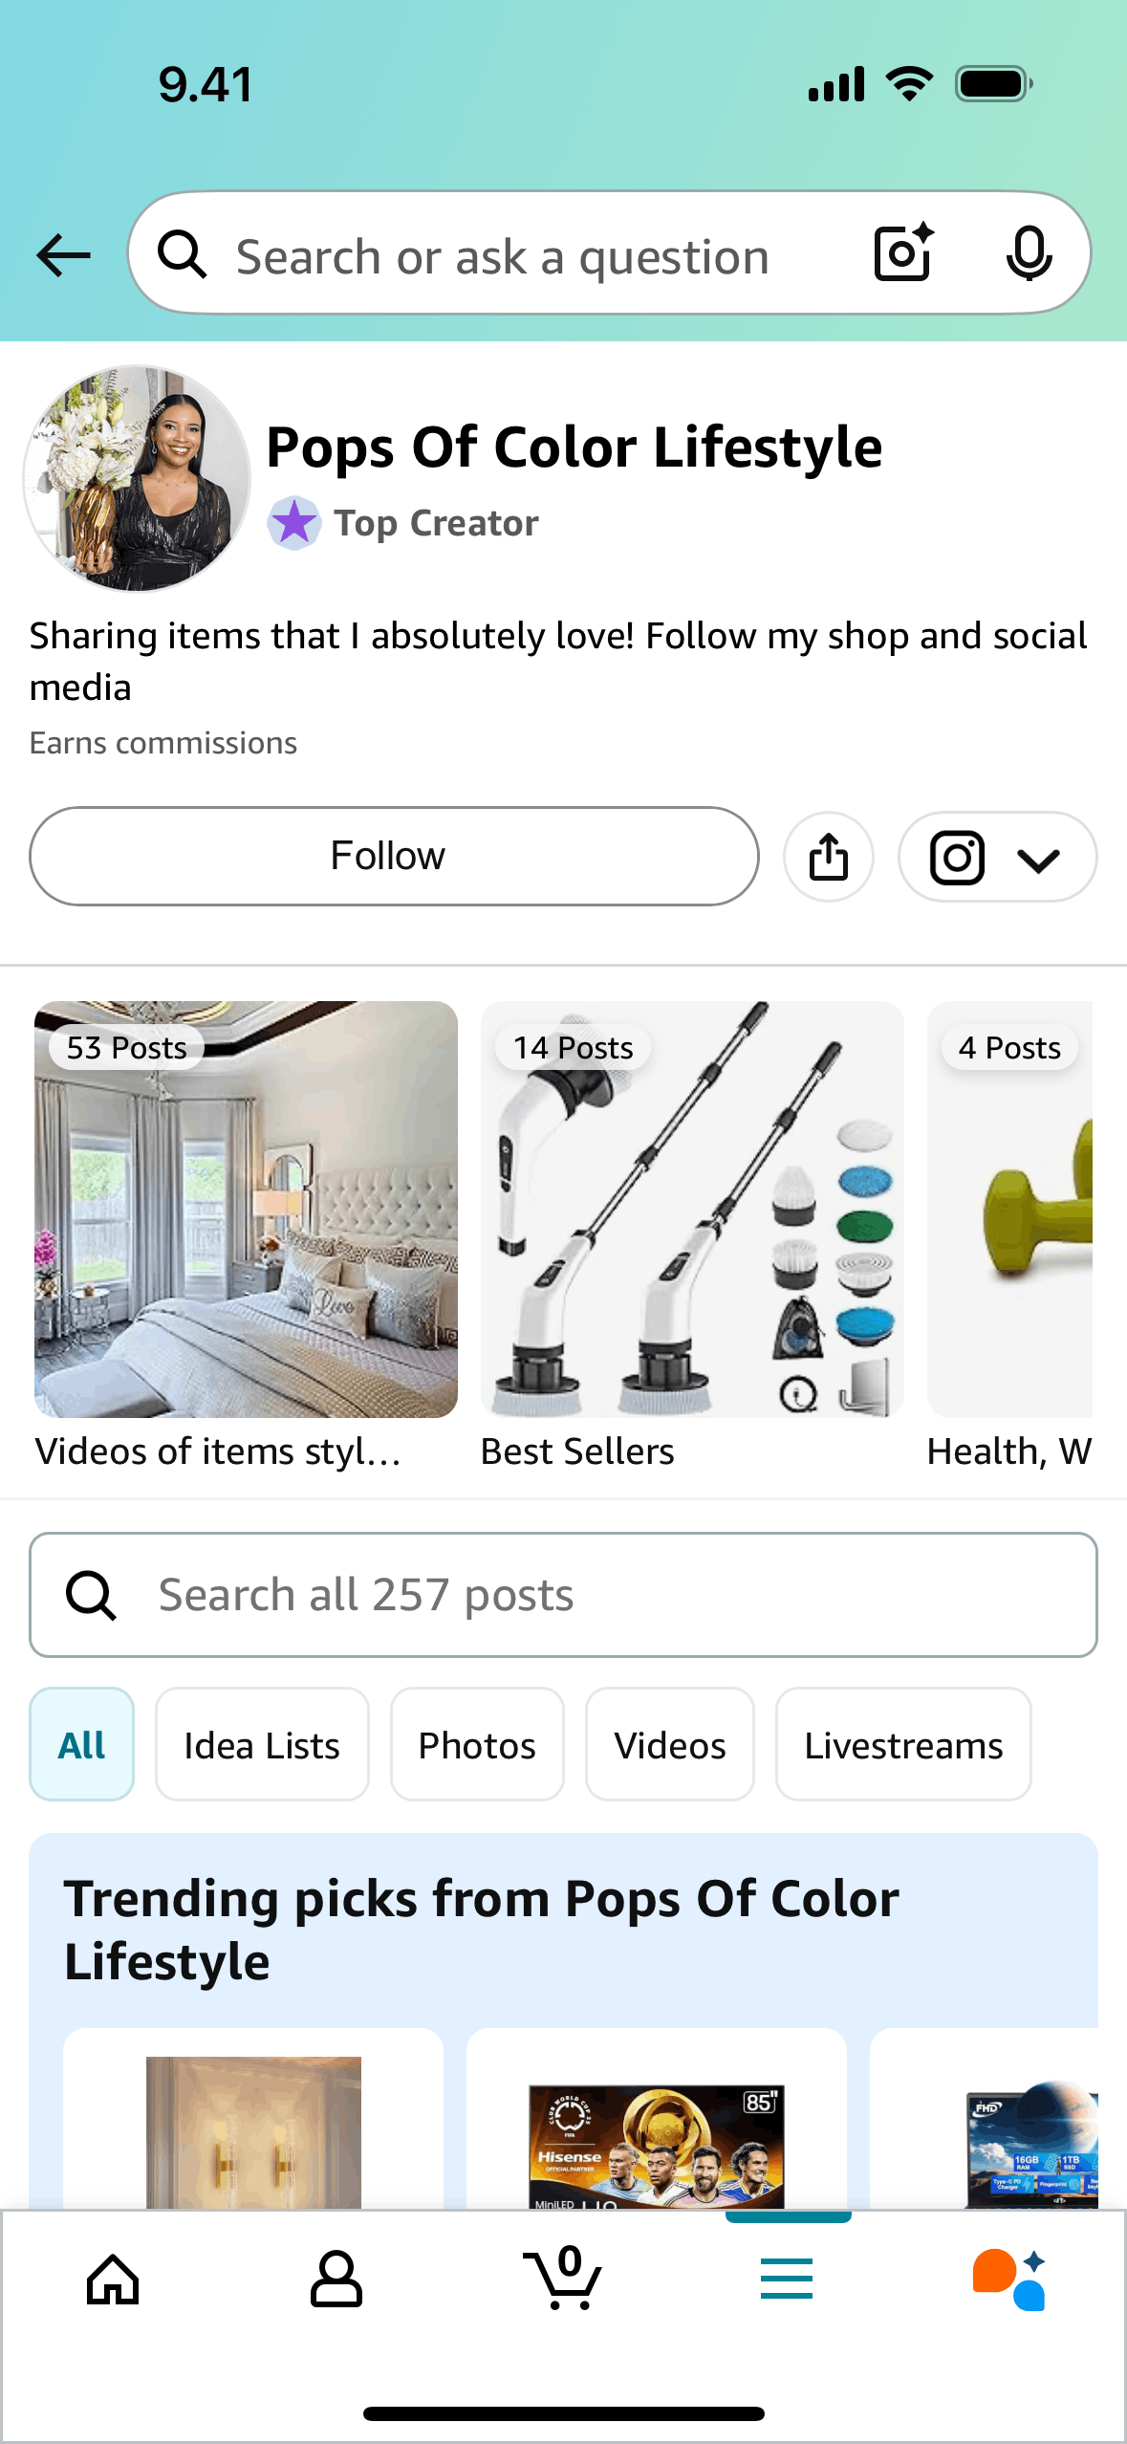Open the account profile icon
The image size is (1127, 2444).
336,2280
